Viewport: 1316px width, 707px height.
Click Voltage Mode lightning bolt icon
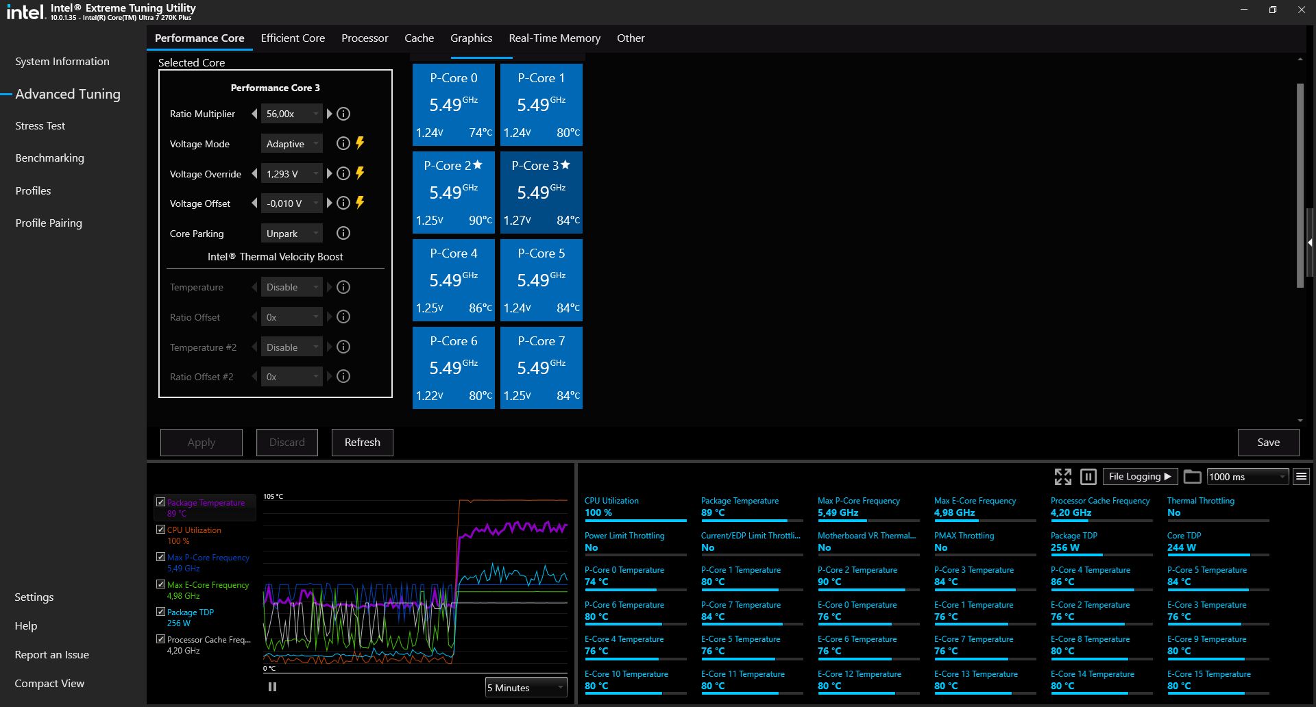click(x=360, y=143)
